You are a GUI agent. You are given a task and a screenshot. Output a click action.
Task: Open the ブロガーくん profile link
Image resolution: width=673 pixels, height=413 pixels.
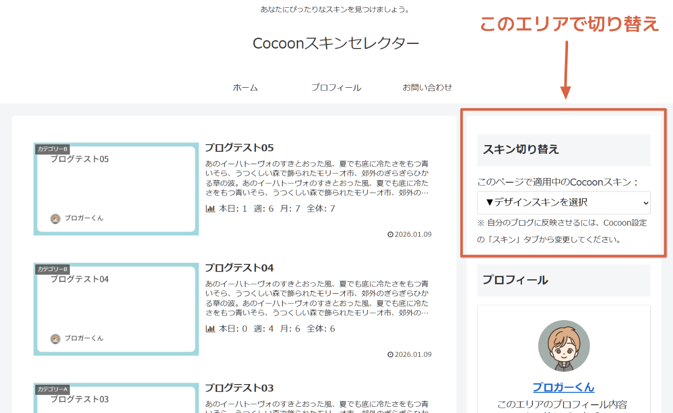click(564, 388)
